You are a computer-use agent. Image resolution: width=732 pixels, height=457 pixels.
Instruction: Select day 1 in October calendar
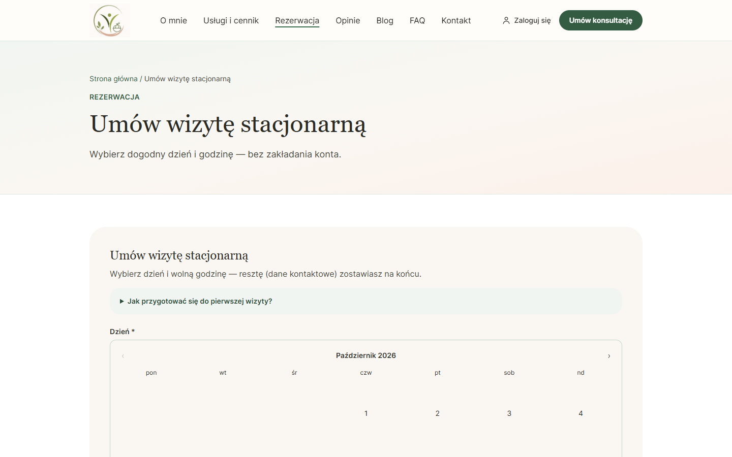366,413
